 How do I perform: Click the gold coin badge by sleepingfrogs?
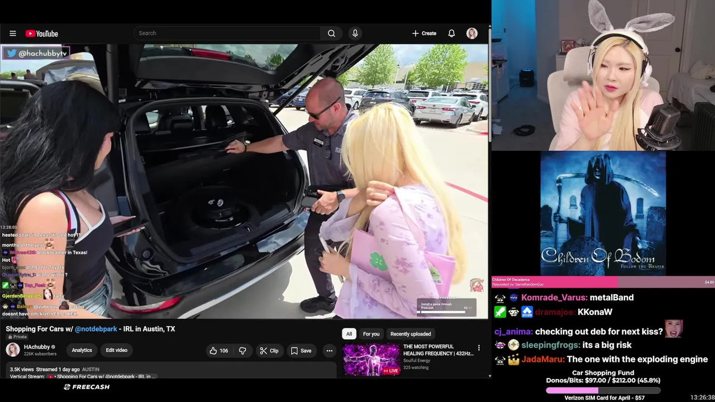coord(513,346)
